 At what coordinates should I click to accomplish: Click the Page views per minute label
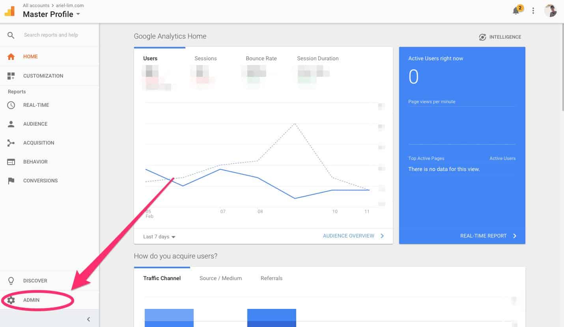point(432,102)
